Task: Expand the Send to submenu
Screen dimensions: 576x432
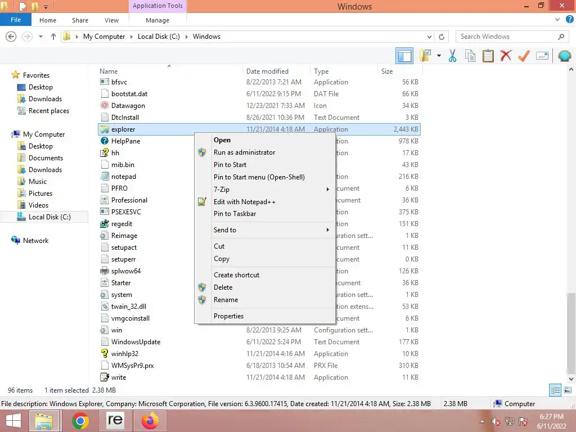Action: [264, 229]
